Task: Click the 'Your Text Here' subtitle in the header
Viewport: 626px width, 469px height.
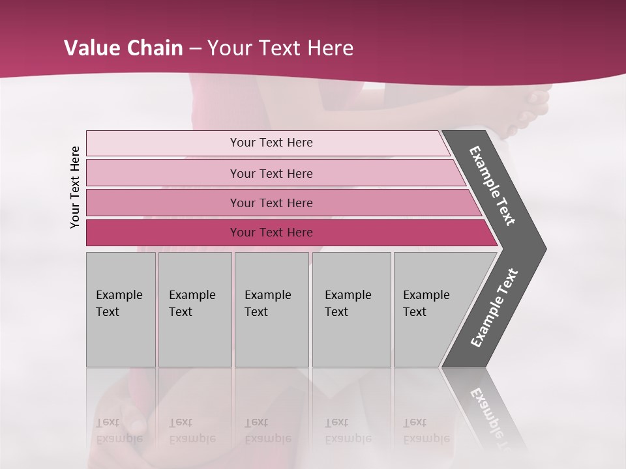Action: (x=280, y=48)
